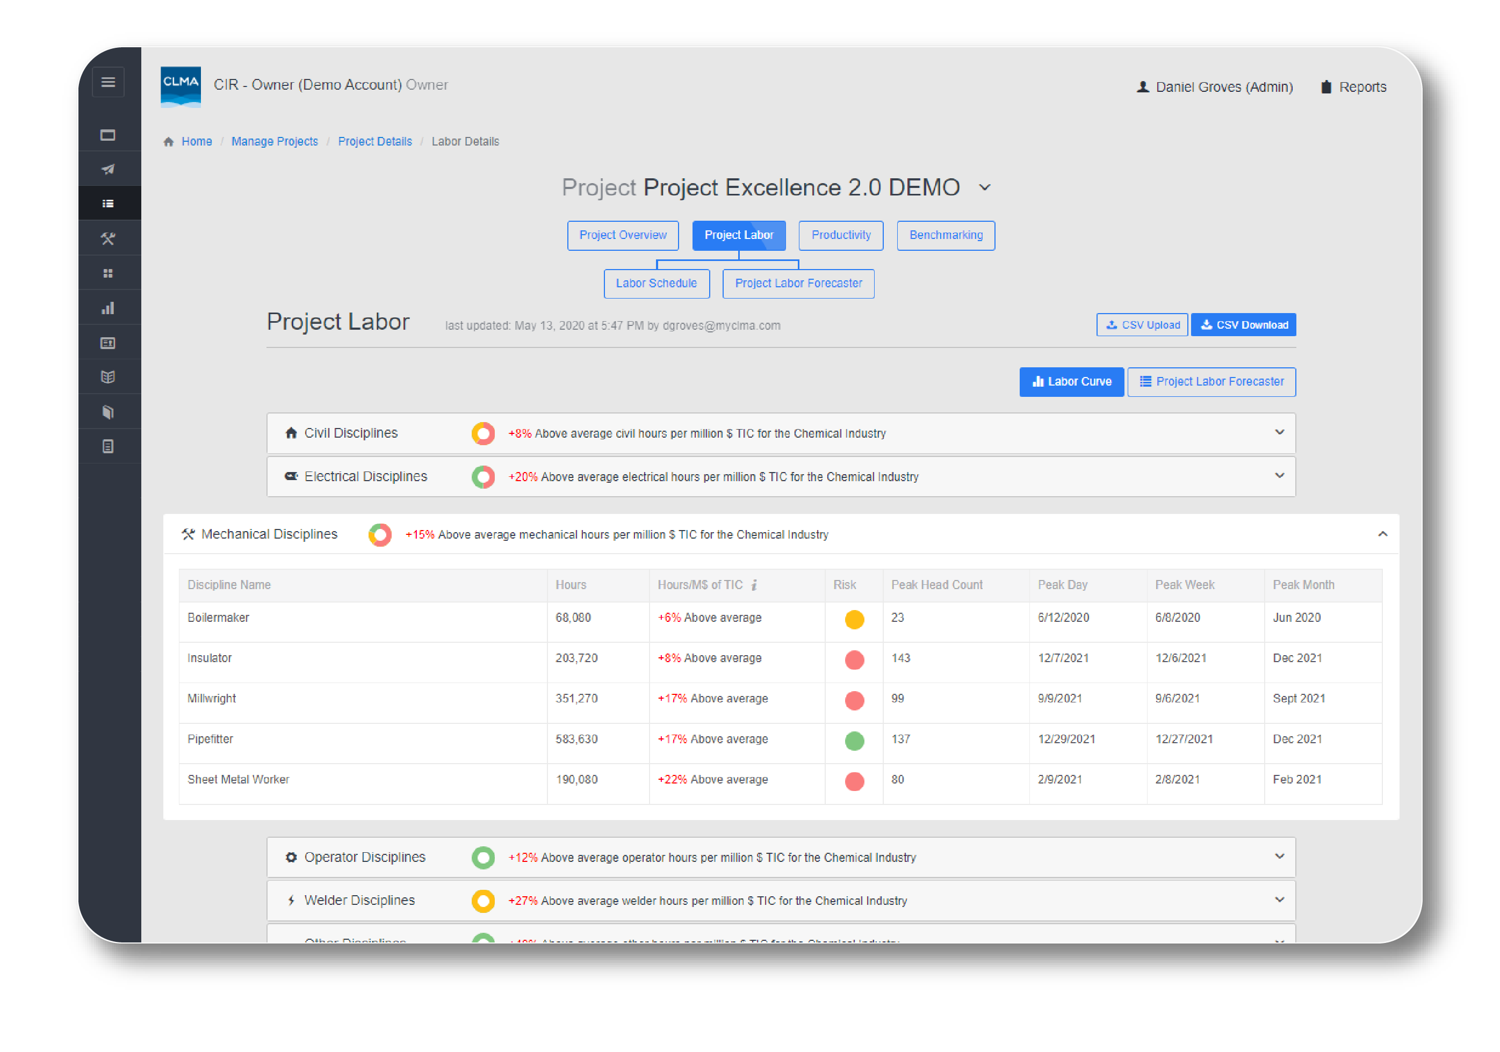Click the open book sidebar icon

(108, 377)
